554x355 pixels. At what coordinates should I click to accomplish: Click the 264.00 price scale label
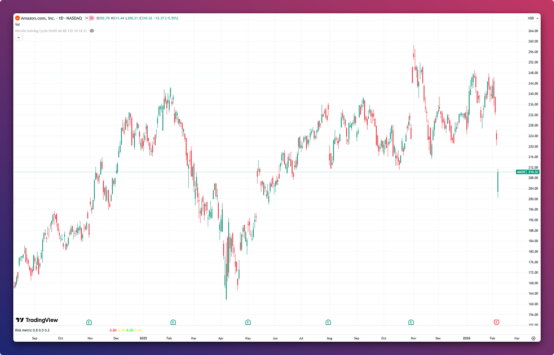pyautogui.click(x=533, y=31)
